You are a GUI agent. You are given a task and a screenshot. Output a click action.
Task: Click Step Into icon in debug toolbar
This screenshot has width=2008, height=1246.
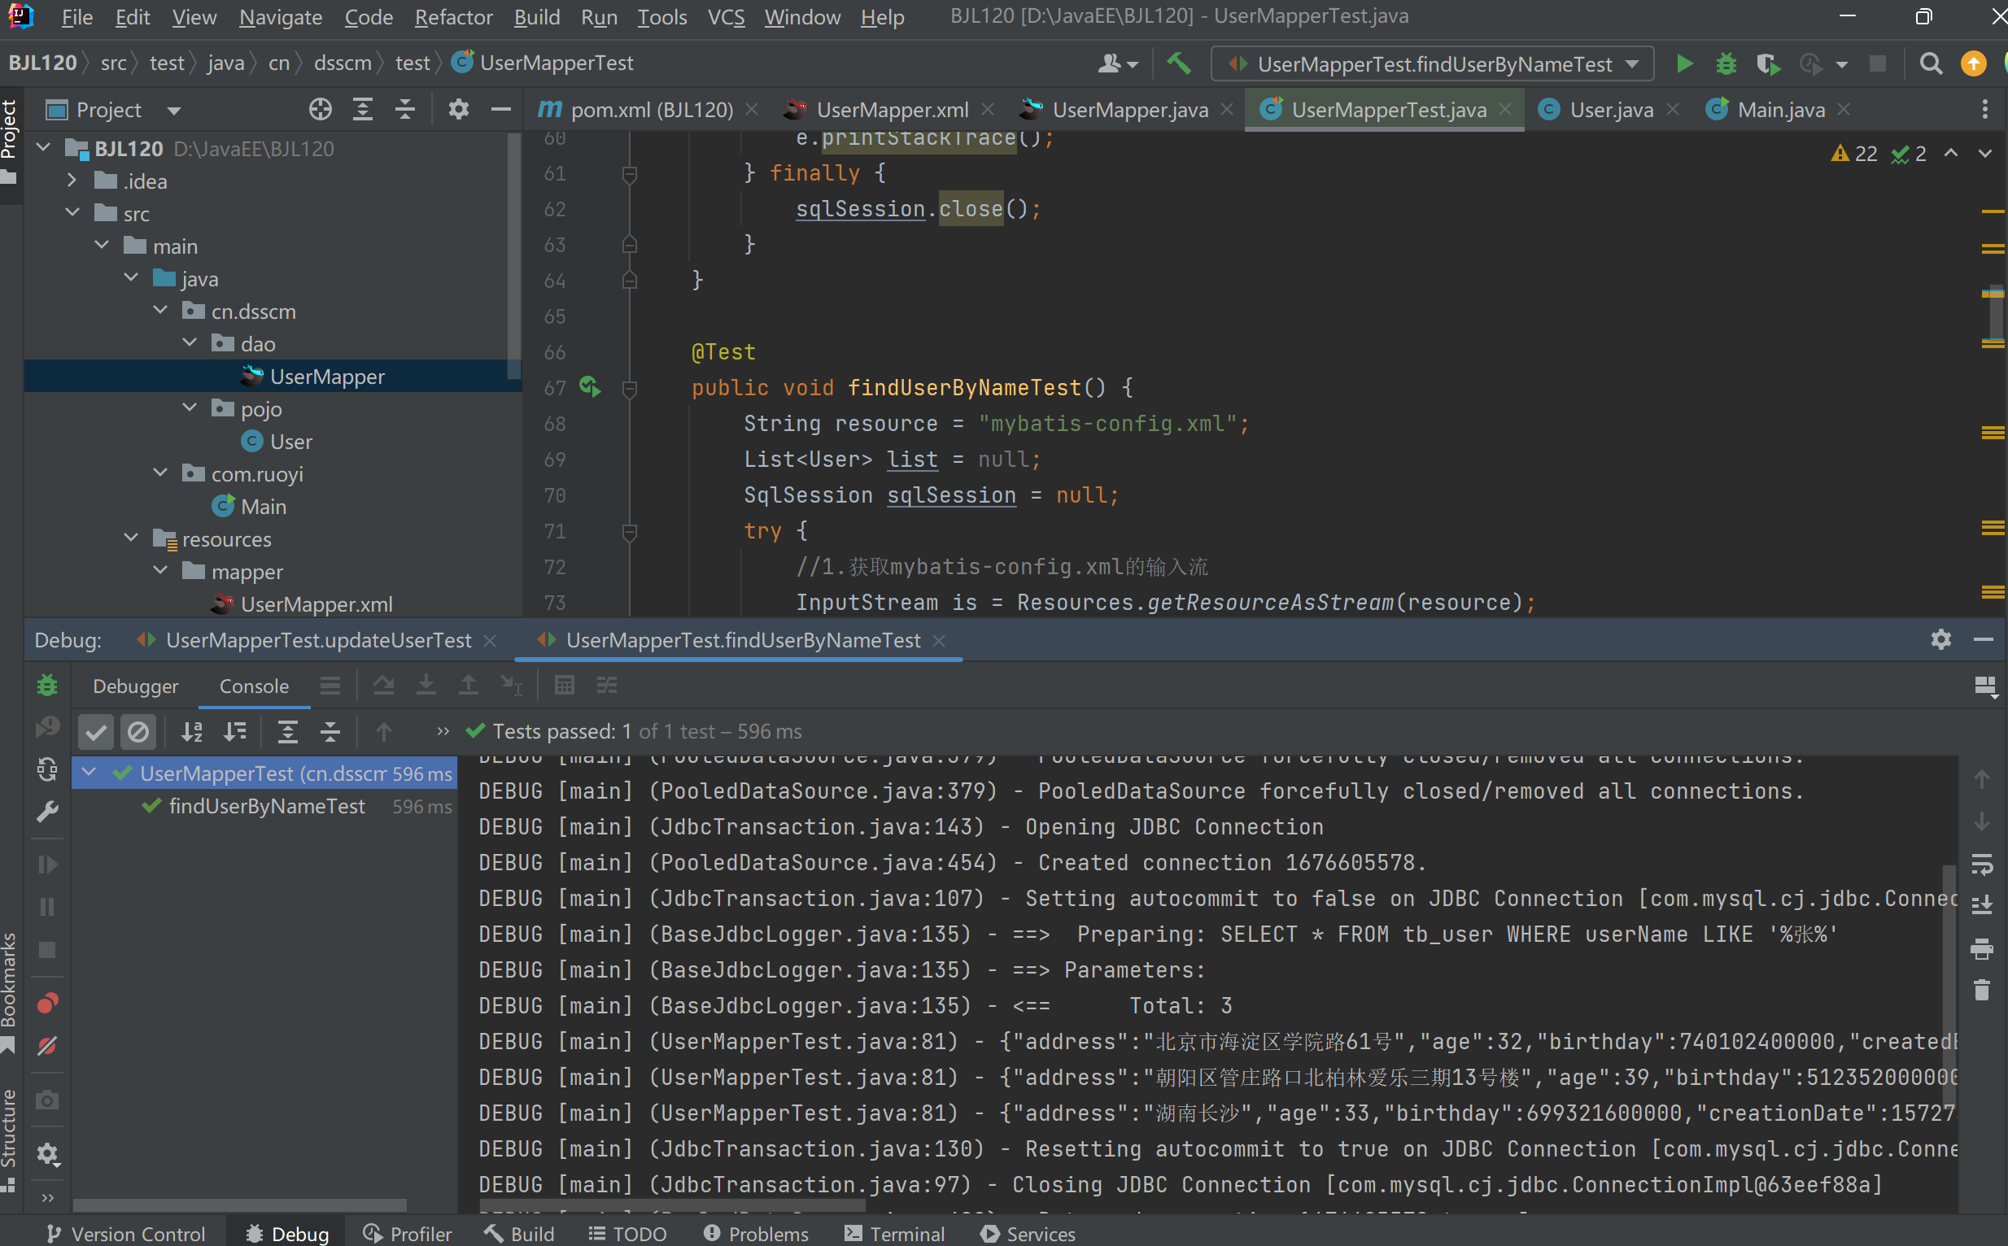point(426,686)
